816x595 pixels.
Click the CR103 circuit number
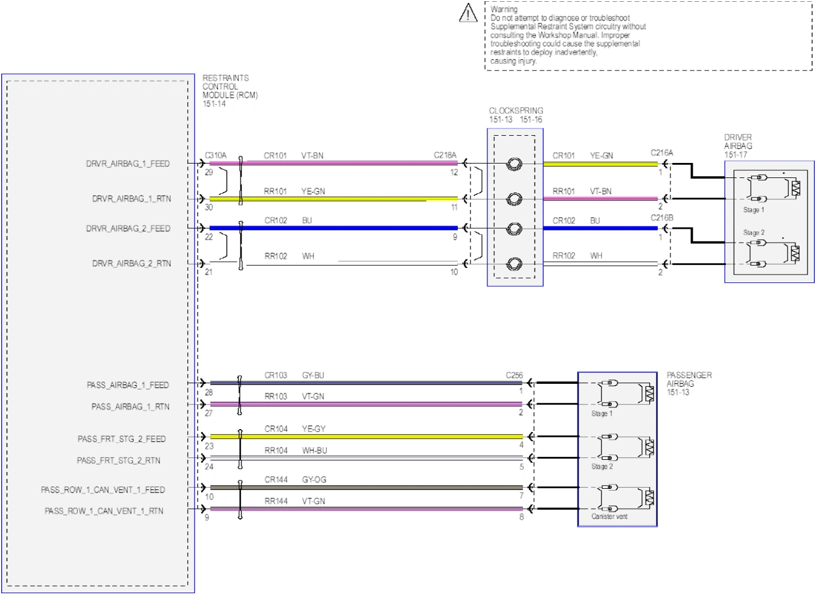tap(275, 375)
